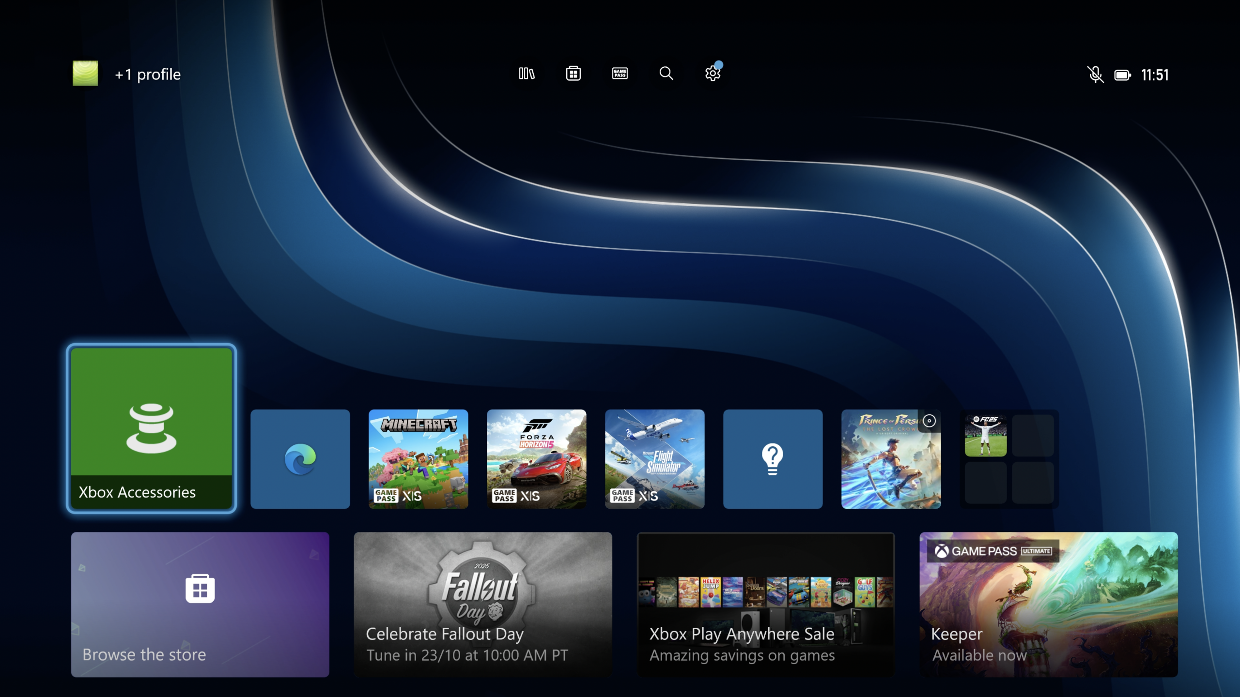
Task: Click the store bag icon on Browse card
Action: click(200, 589)
